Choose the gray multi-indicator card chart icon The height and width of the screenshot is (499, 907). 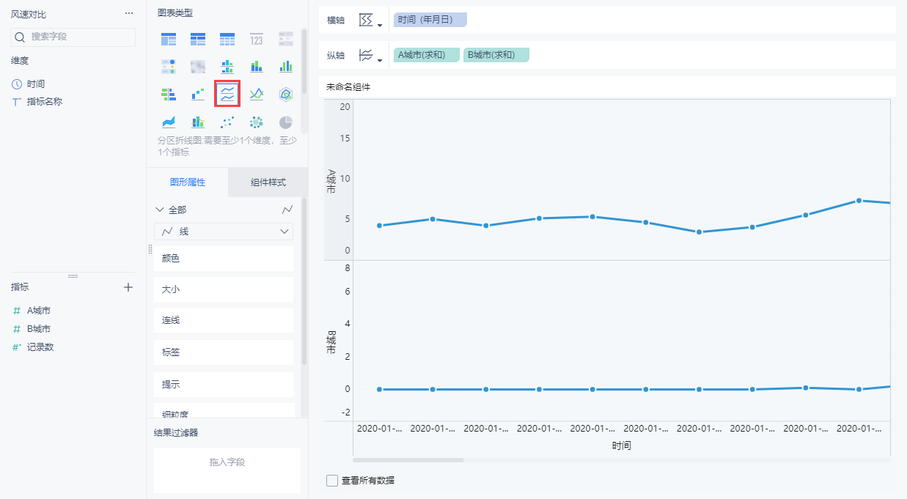(286, 39)
